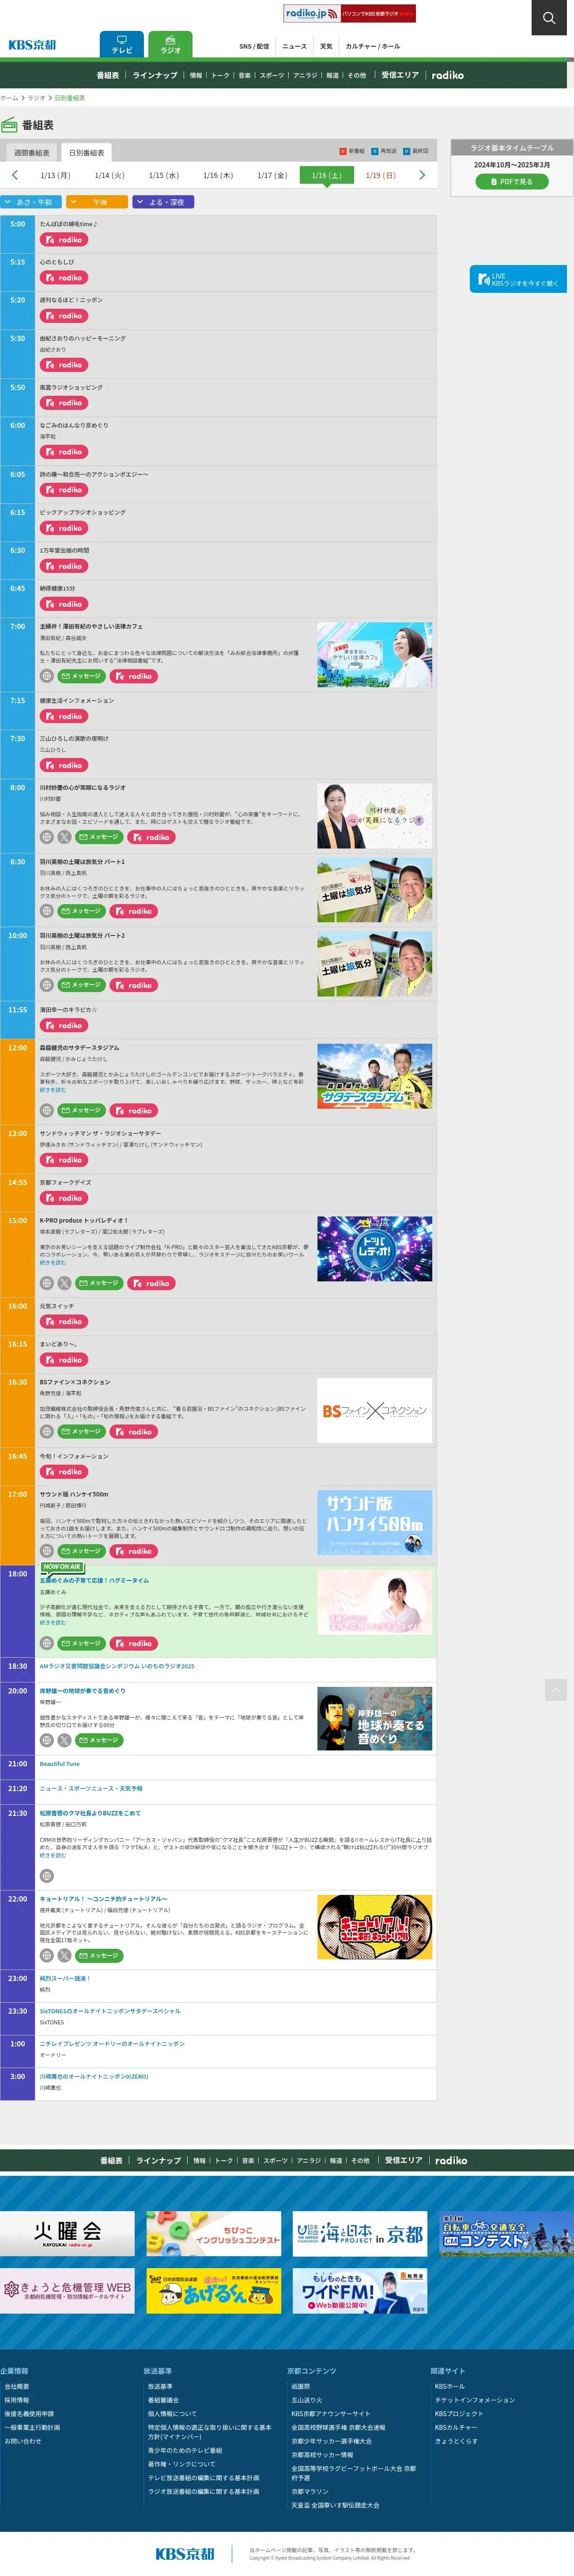The height and width of the screenshot is (2576, 574).
Task: Open ニュース in the header menu
Action: [294, 46]
